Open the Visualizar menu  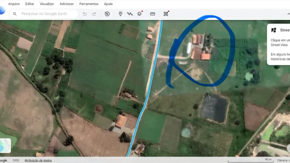pyautogui.click(x=47, y=4)
